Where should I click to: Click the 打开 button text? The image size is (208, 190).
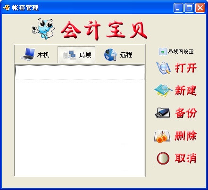tap(186, 68)
